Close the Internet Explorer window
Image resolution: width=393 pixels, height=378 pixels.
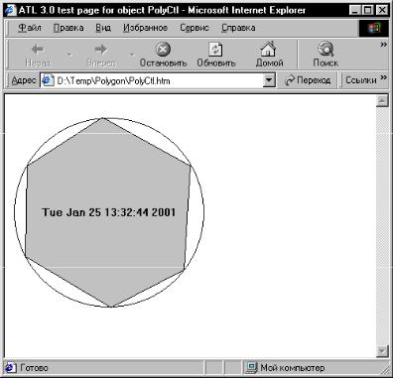point(382,10)
